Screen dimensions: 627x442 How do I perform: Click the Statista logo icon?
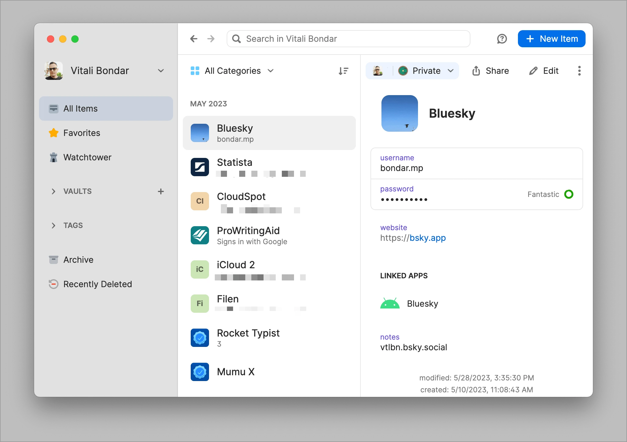[200, 167]
